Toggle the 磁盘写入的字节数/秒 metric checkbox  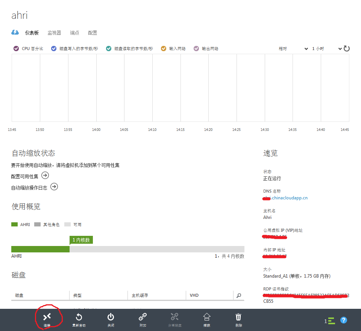54,49
